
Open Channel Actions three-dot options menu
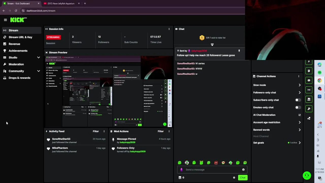click(299, 76)
